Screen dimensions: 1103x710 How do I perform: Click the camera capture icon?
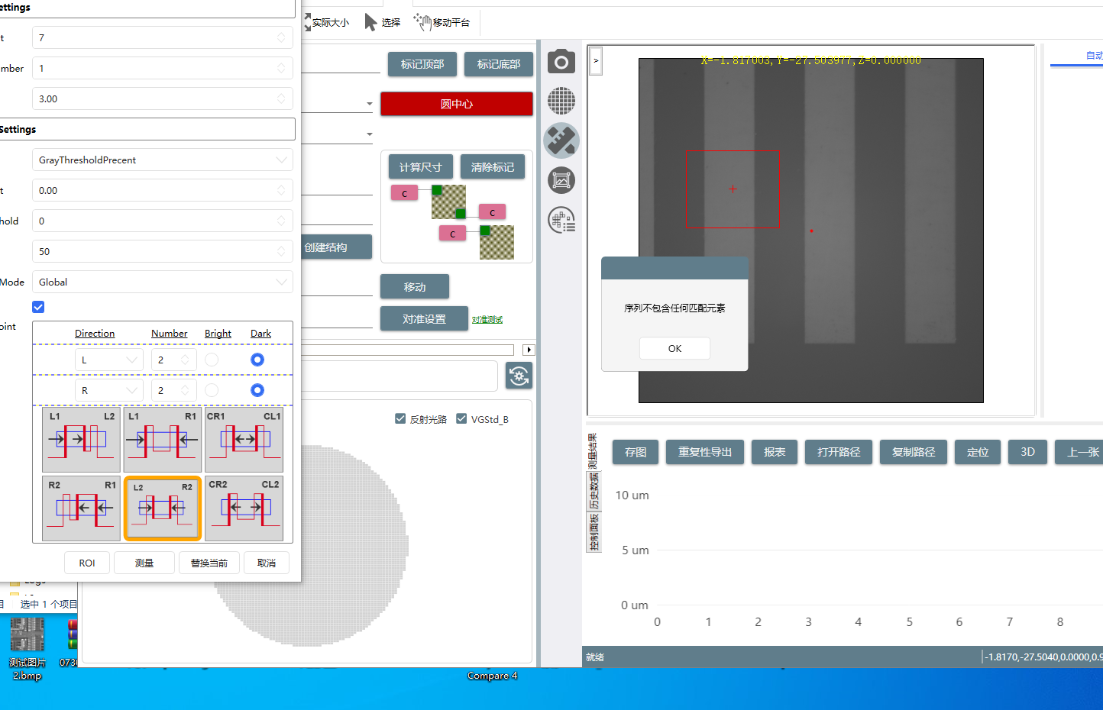point(561,61)
